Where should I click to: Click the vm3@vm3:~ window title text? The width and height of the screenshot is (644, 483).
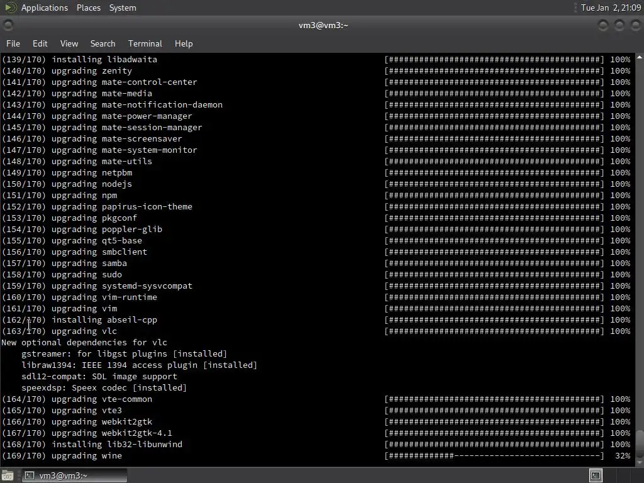click(323, 25)
